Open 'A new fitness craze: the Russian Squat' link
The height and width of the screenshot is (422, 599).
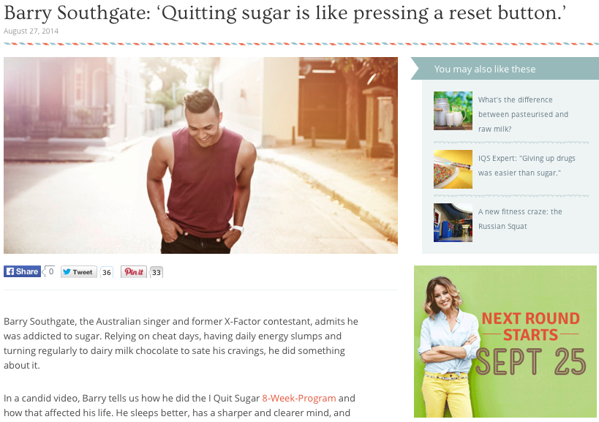click(x=520, y=219)
